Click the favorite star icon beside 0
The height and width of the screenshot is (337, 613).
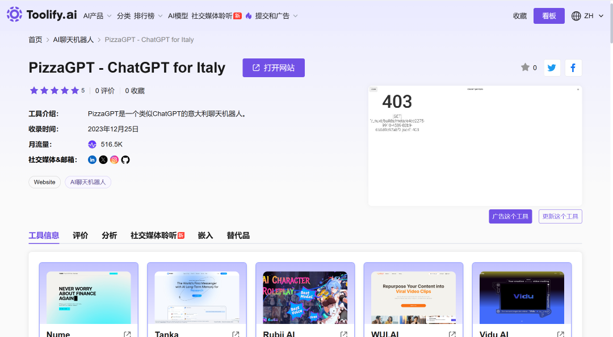tap(525, 68)
